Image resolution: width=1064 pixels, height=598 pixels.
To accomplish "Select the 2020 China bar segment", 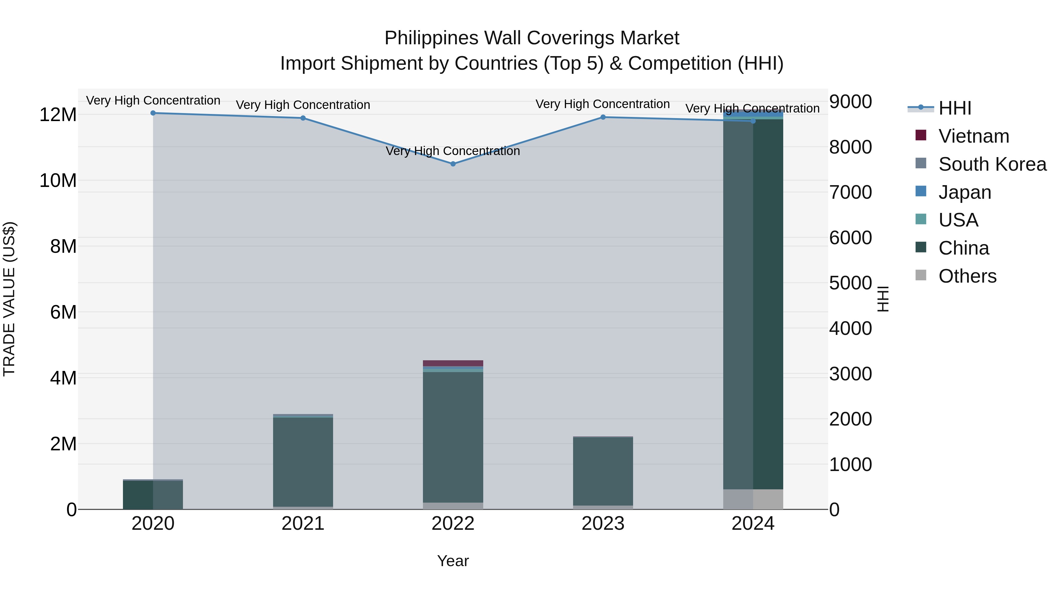I will point(153,495).
